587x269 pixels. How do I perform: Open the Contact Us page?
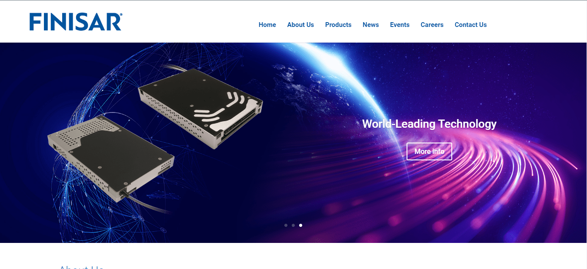click(470, 25)
